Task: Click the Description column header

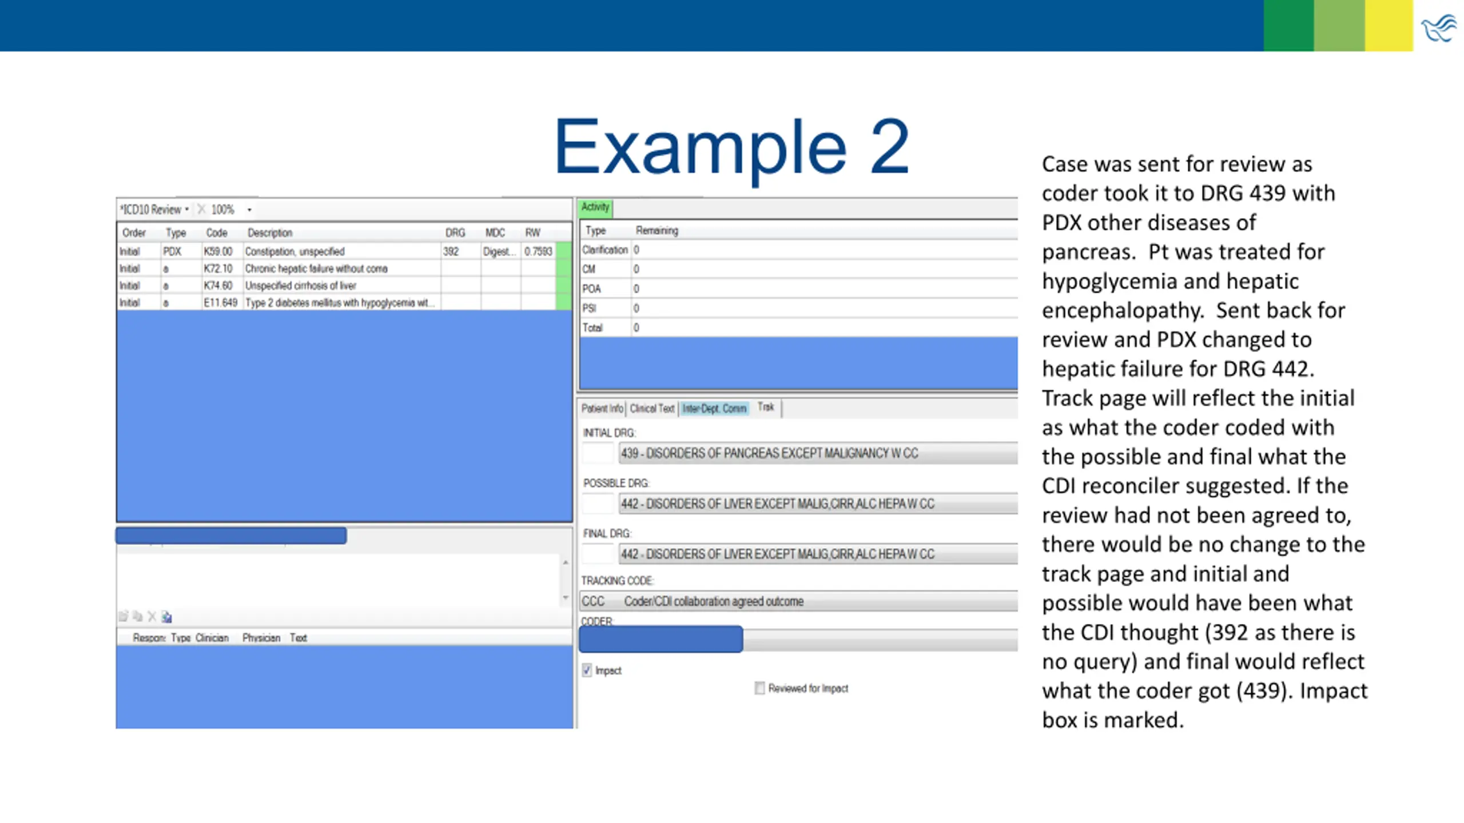Action: 269,233
